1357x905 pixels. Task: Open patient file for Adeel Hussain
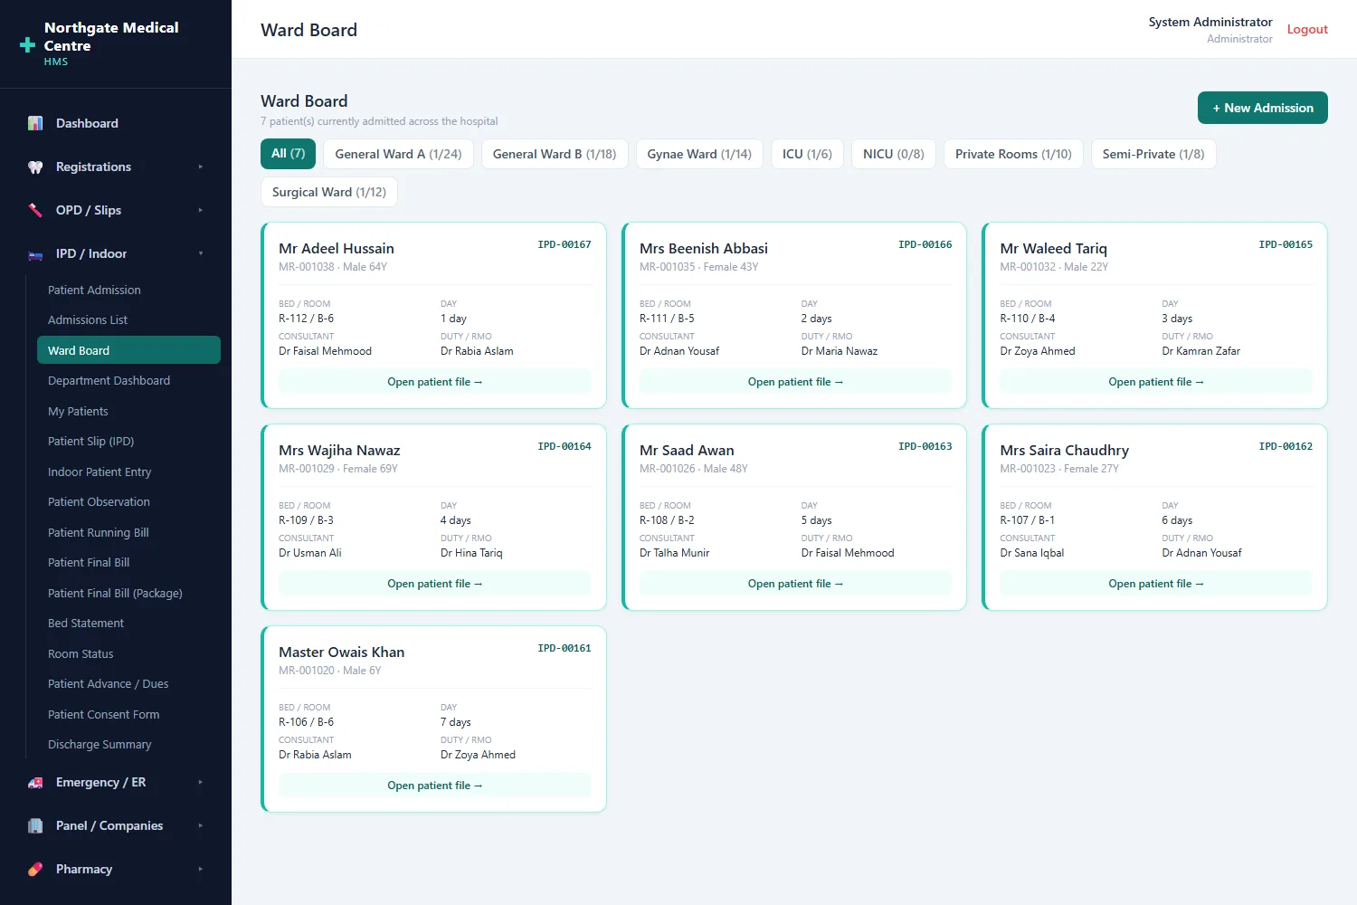click(435, 382)
